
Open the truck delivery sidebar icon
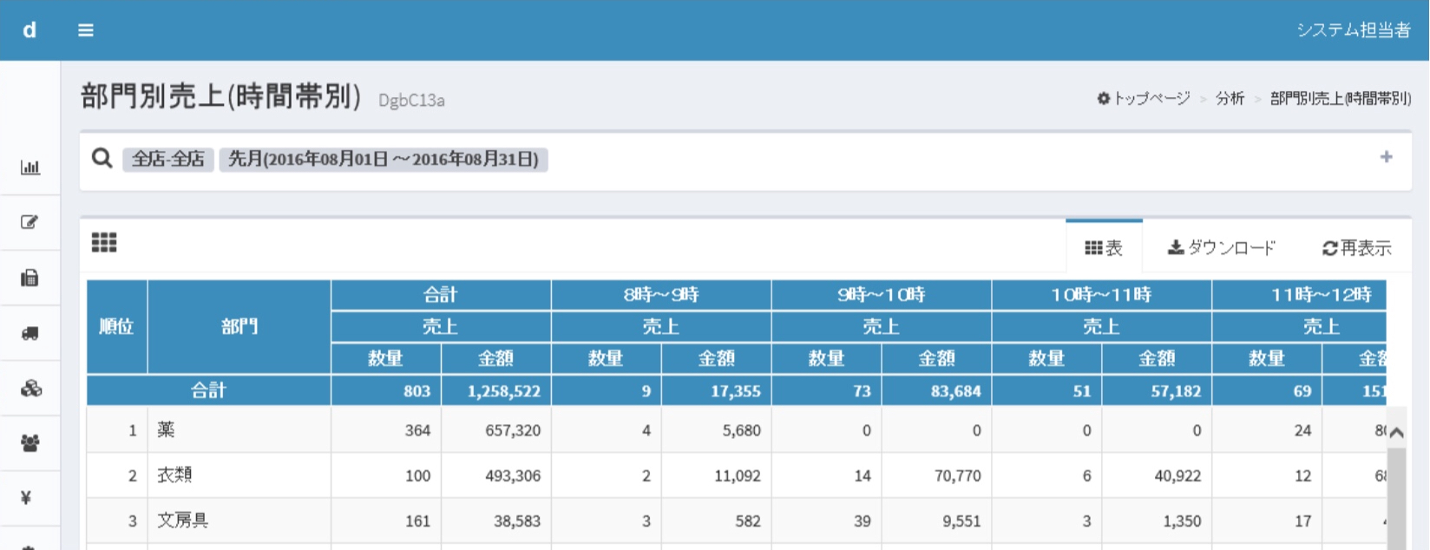coord(30,333)
